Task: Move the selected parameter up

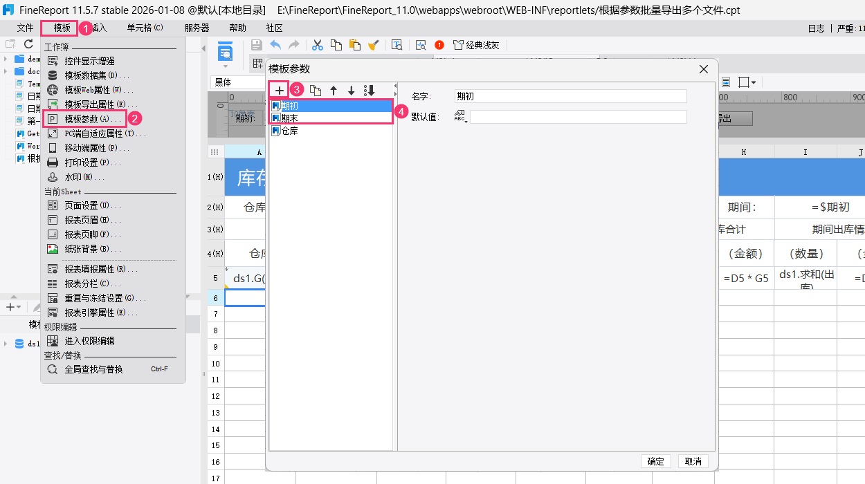Action: coord(334,91)
